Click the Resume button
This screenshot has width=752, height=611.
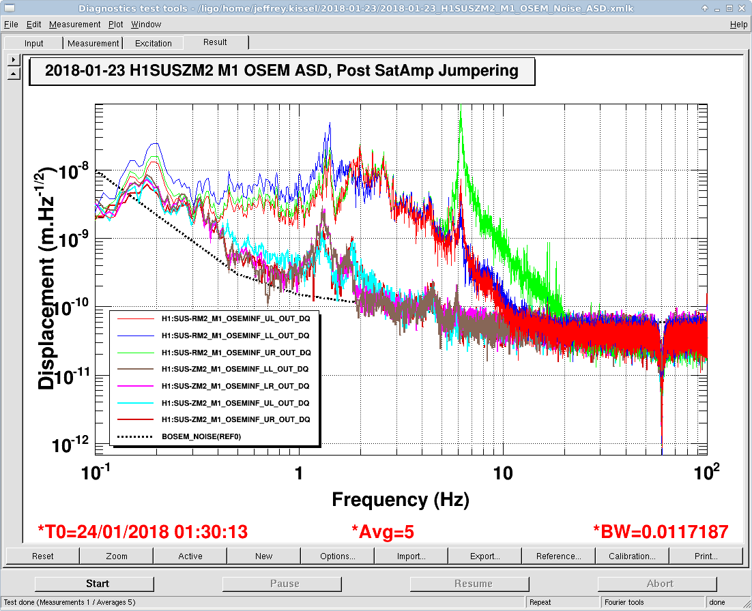(469, 584)
